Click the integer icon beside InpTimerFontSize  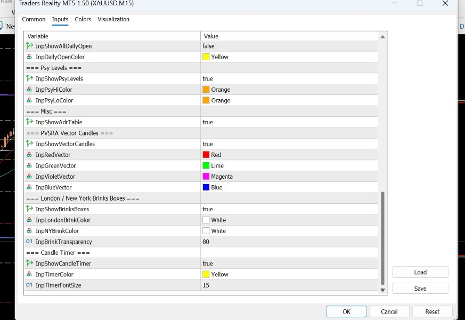[x=29, y=285]
